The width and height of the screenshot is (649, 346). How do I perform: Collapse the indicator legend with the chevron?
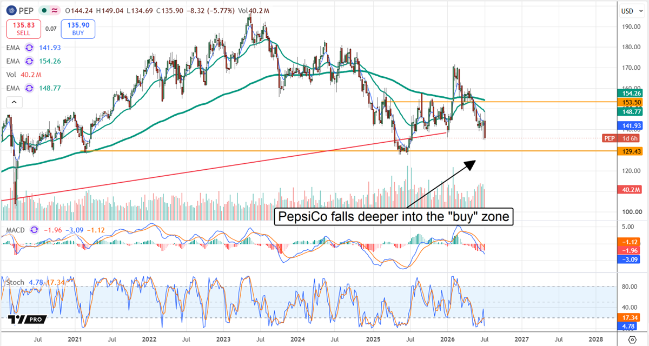(14, 102)
